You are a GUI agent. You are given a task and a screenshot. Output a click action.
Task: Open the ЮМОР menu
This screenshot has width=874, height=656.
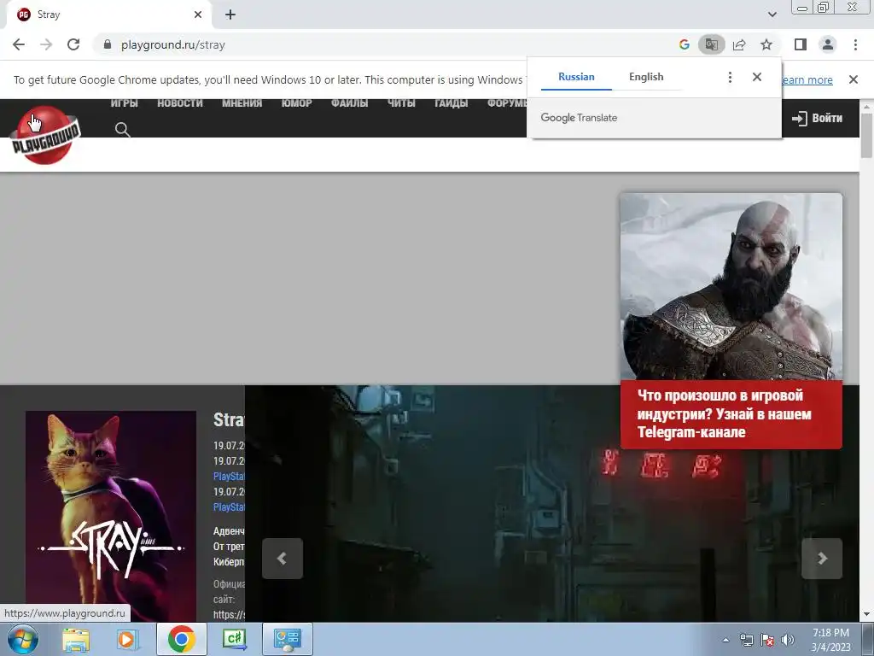pos(296,103)
